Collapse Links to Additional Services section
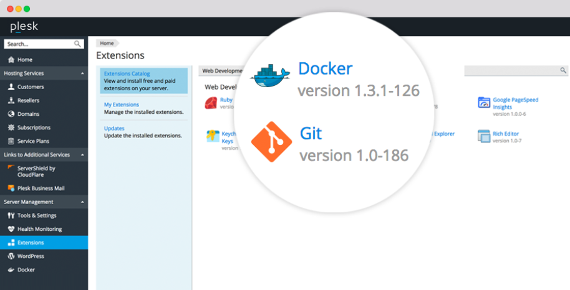The image size is (570, 290). [x=82, y=154]
